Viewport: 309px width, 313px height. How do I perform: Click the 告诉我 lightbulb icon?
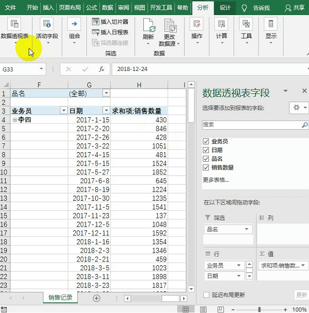244,8
